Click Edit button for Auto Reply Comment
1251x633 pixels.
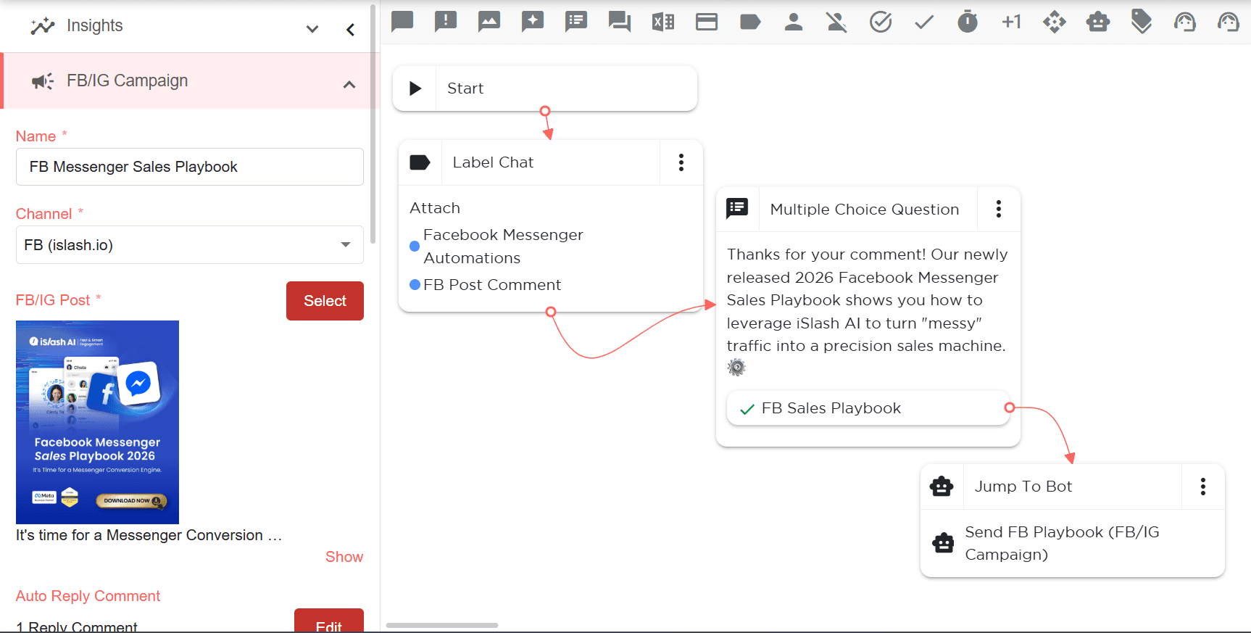coord(329,622)
